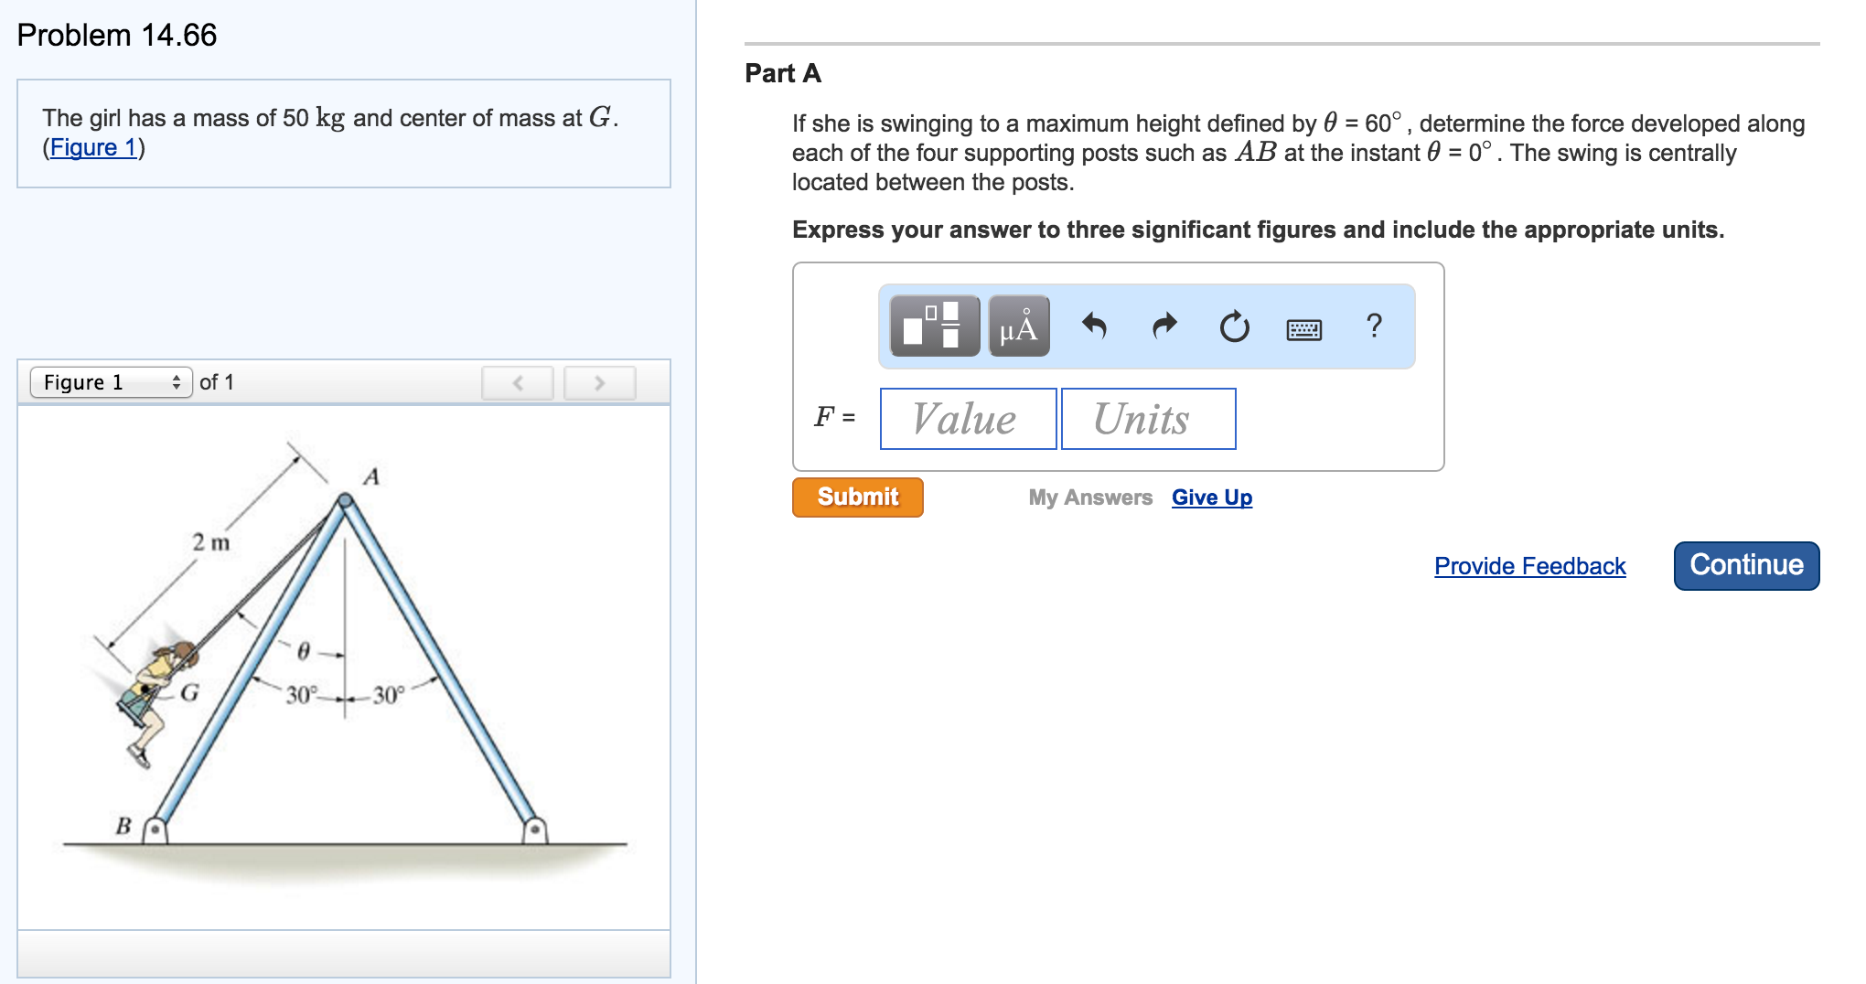Undo the last entry with the undo arrow

(1096, 327)
